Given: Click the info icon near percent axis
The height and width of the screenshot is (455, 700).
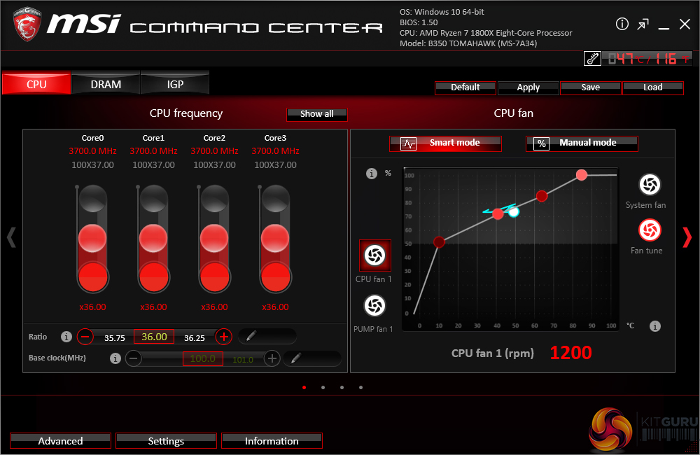Looking at the screenshot, I should tap(372, 174).
